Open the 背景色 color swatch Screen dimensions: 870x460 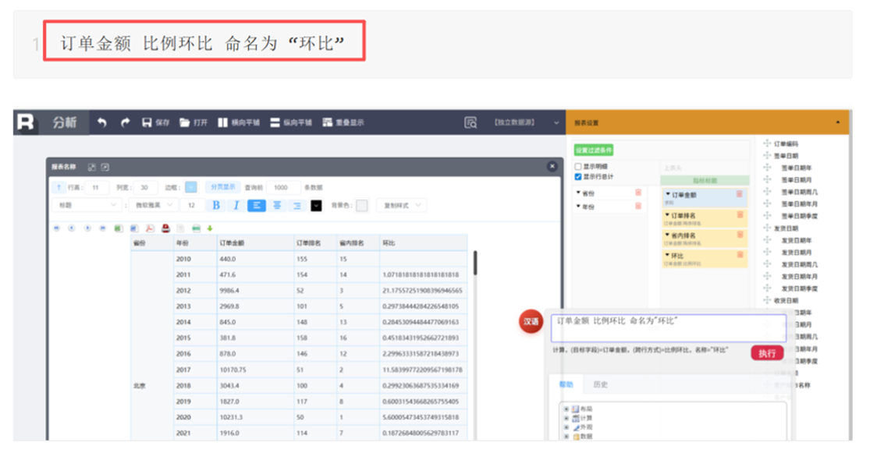[362, 206]
